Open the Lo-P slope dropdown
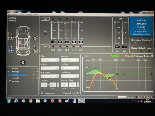155x116 pixels. (x=78, y=76)
